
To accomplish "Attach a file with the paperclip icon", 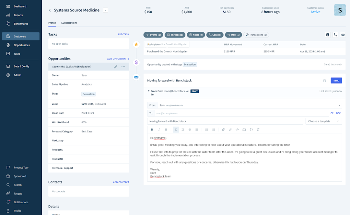I will tap(223, 130).
